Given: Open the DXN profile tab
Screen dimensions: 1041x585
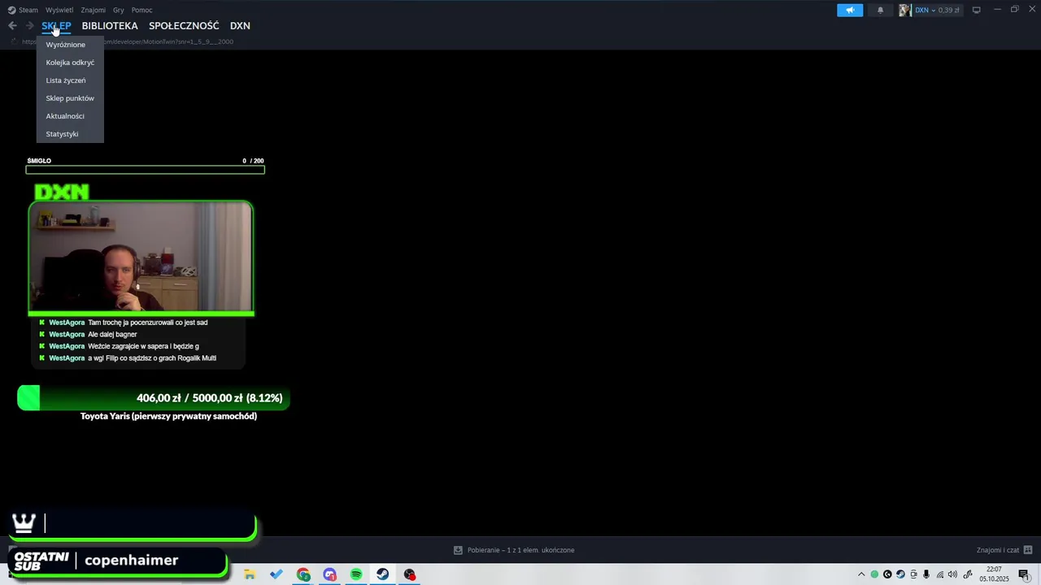Looking at the screenshot, I should coord(240,26).
